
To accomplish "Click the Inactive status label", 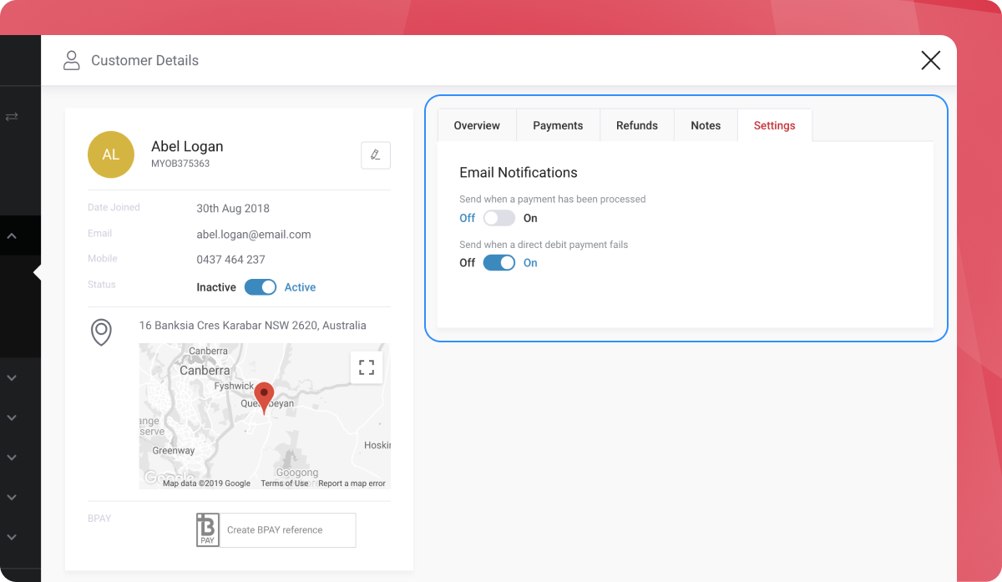I will pyautogui.click(x=216, y=287).
